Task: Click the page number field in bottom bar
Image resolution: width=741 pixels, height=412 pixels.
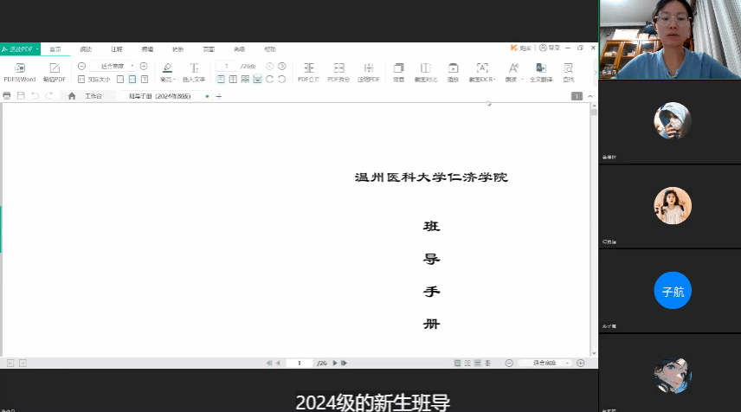Action: (x=300, y=363)
